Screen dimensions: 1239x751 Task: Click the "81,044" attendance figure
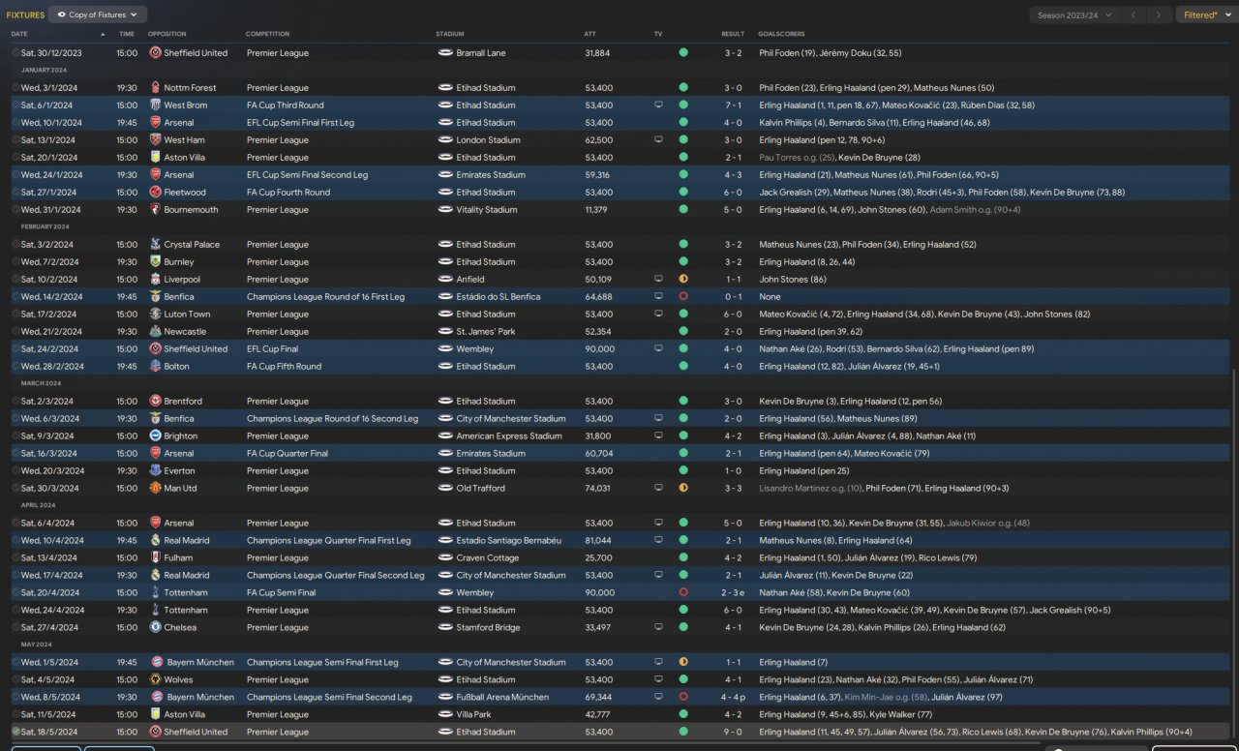598,541
